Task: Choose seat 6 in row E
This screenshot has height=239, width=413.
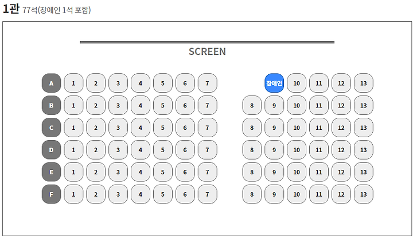Action: tap(185, 172)
